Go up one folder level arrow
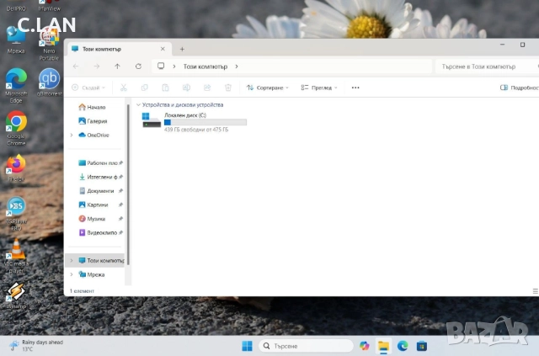The width and height of the screenshot is (539, 356). pyautogui.click(x=117, y=66)
